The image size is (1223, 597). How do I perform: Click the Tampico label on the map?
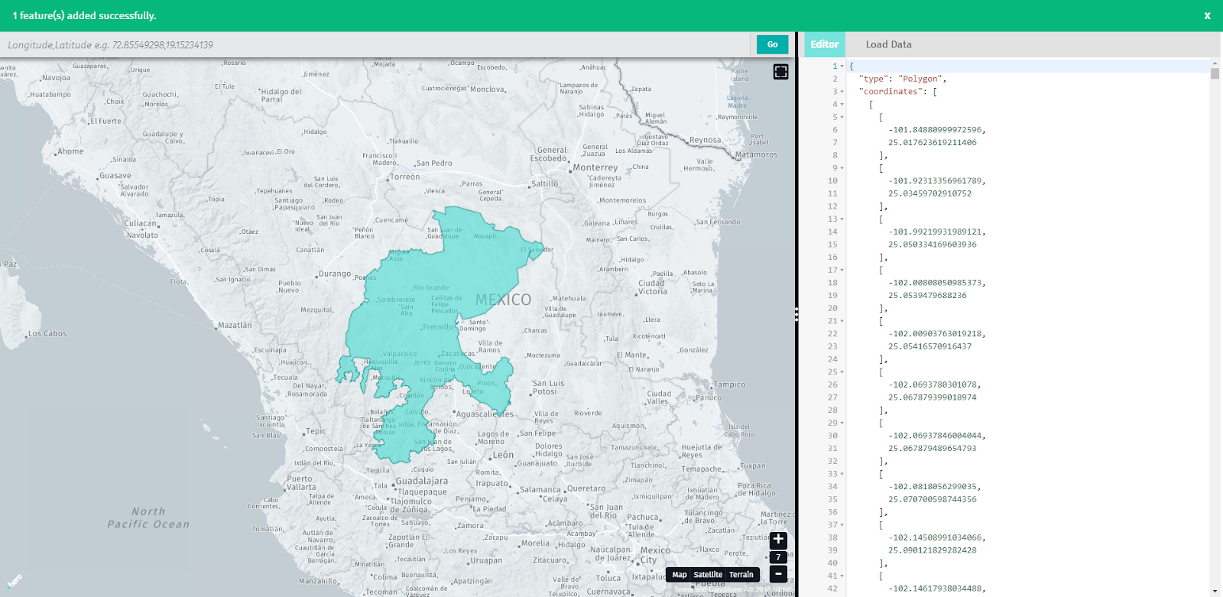coord(729,385)
